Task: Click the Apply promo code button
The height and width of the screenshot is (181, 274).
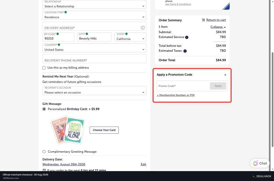Action: pos(218,86)
